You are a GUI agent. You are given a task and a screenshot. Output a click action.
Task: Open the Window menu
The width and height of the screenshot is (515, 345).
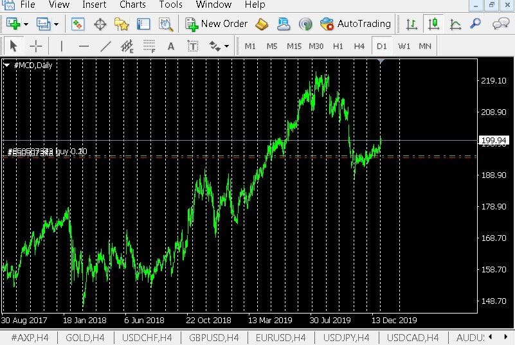tap(214, 4)
